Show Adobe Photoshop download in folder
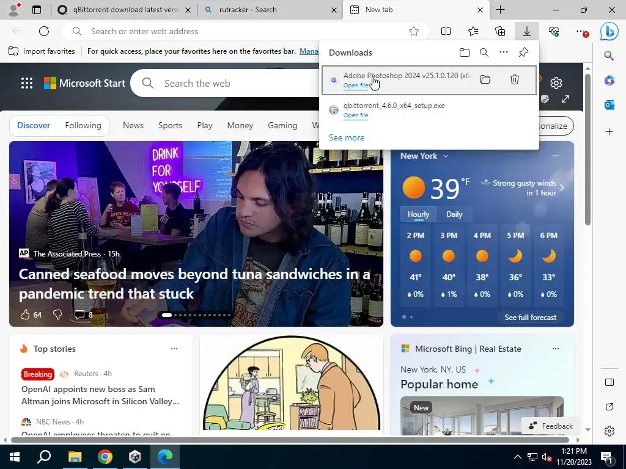The width and height of the screenshot is (626, 469). coord(485,79)
